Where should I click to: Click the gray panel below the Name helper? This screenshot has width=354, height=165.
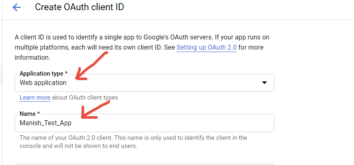pyautogui.click(x=144, y=163)
